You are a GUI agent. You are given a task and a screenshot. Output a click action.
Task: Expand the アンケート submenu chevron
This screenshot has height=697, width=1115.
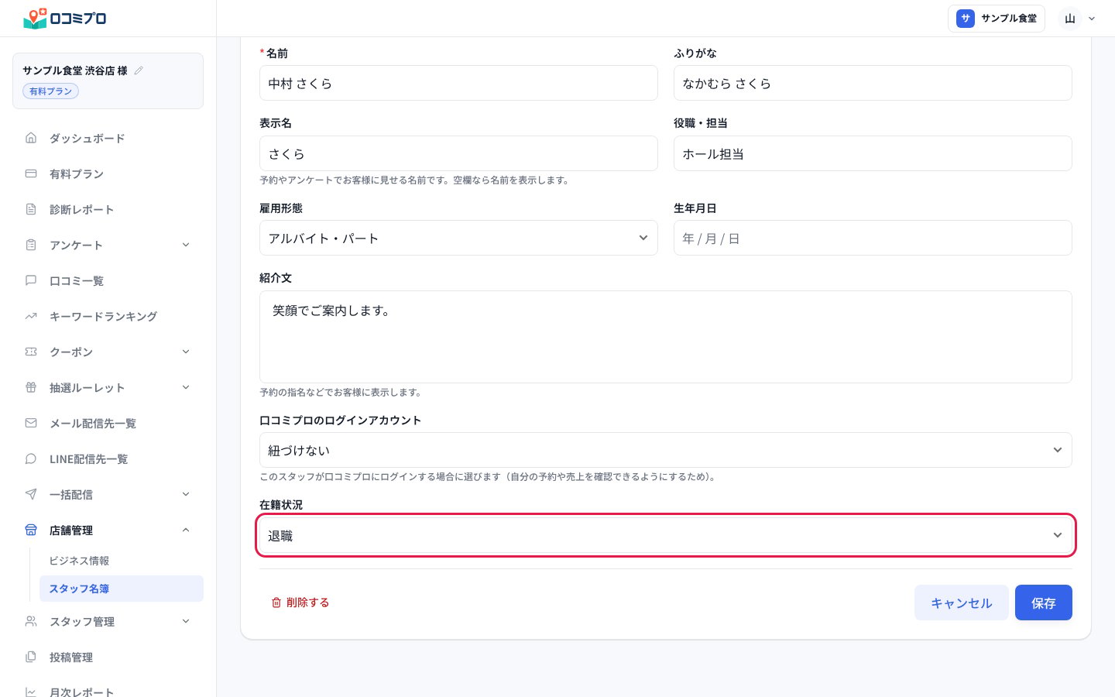pos(186,245)
